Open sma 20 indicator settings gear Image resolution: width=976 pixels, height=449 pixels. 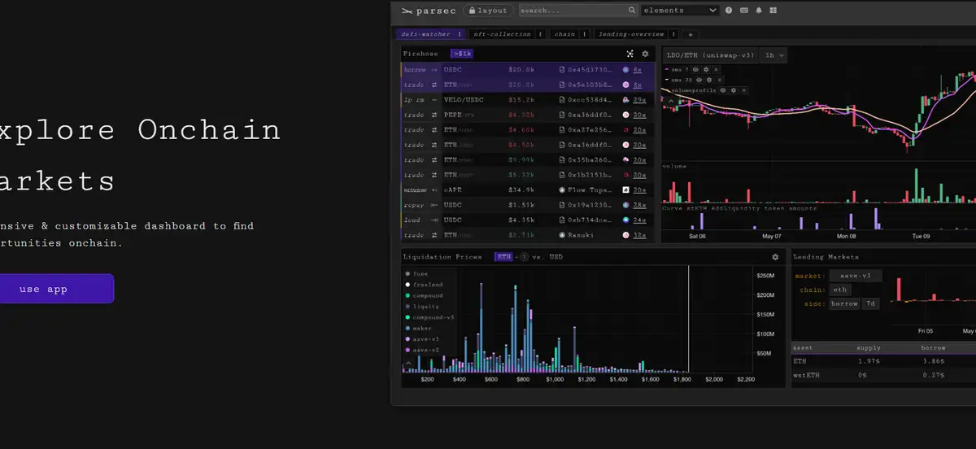point(709,80)
